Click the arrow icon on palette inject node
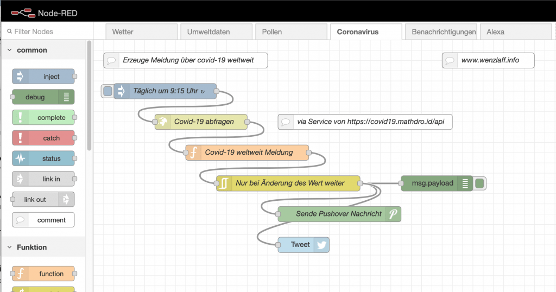This screenshot has height=292, width=556. [20, 77]
